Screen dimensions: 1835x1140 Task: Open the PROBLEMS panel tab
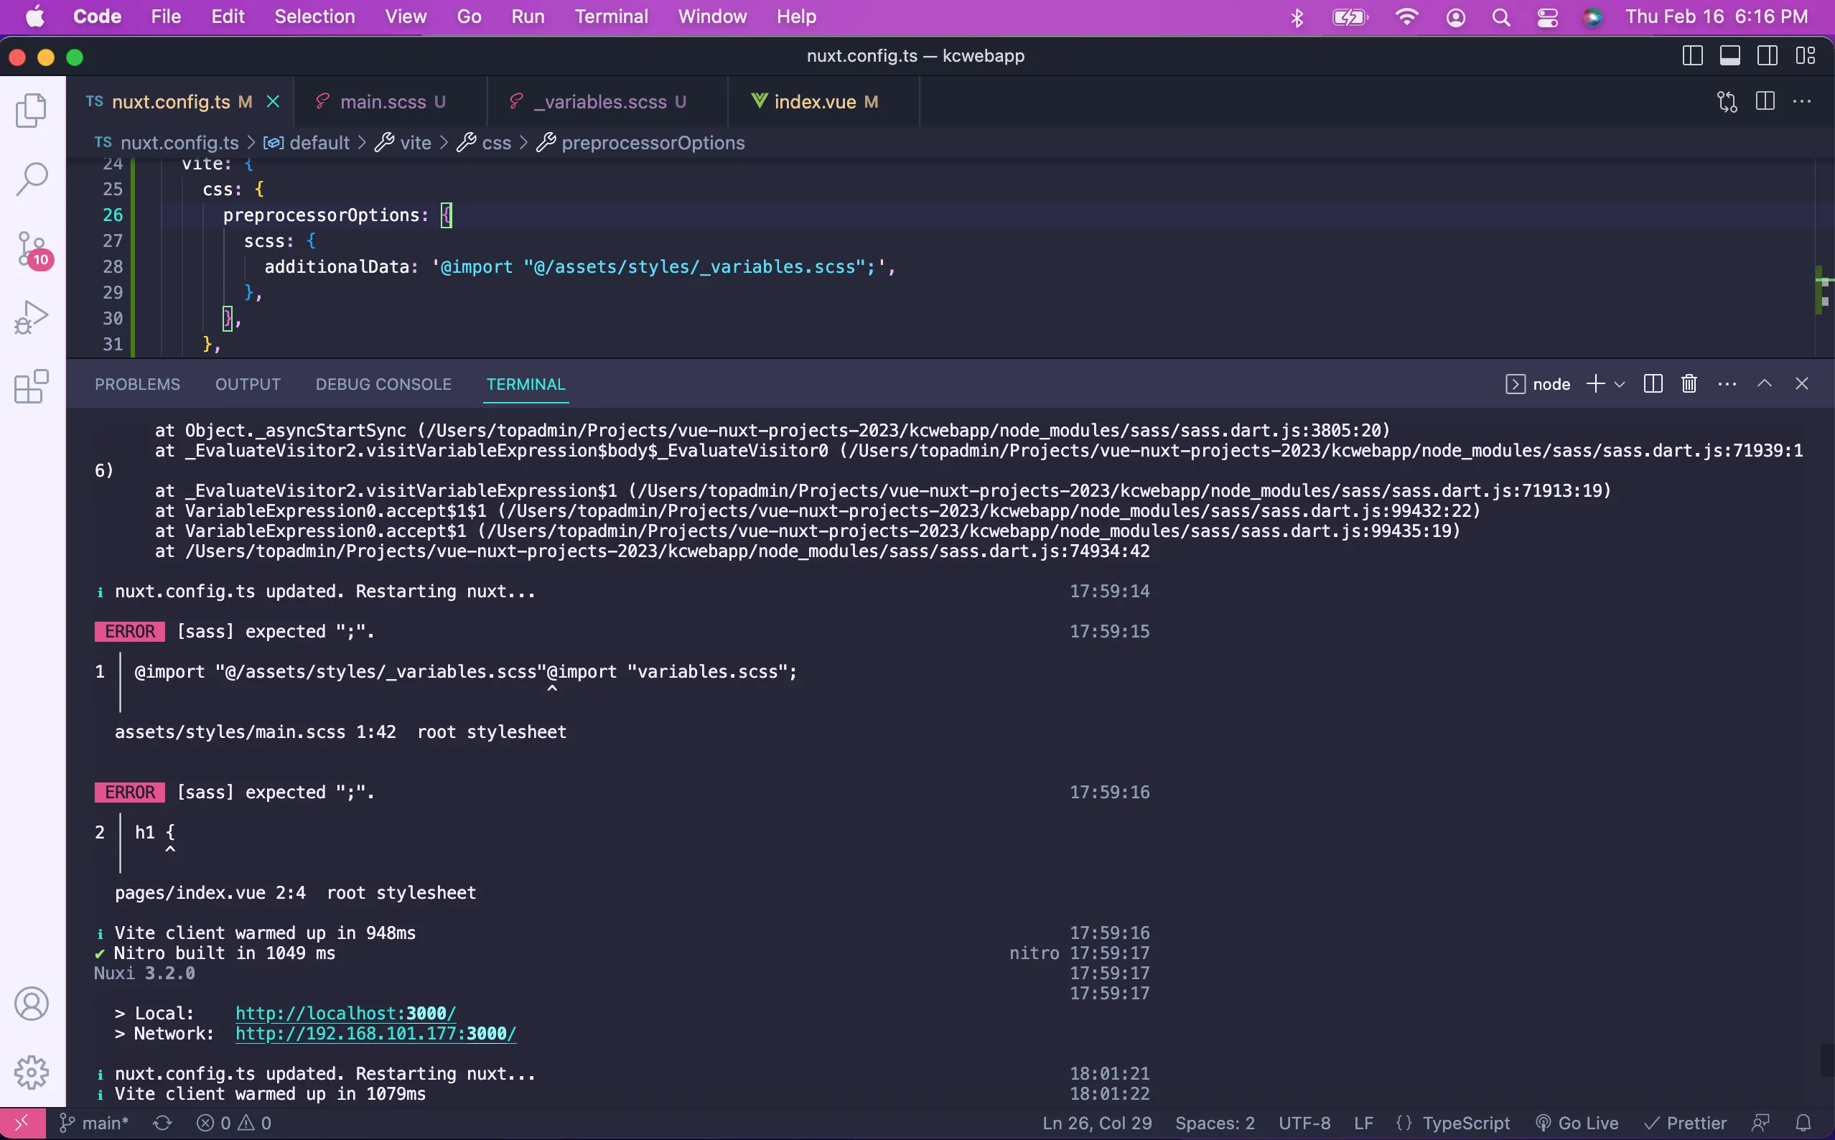(137, 385)
